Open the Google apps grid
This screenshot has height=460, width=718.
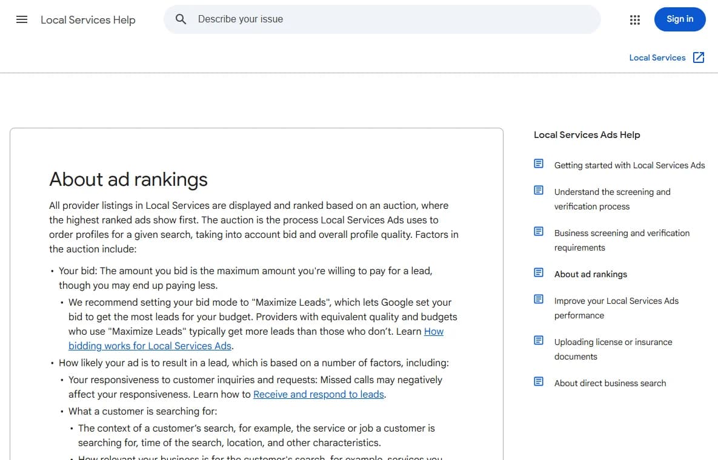(634, 19)
